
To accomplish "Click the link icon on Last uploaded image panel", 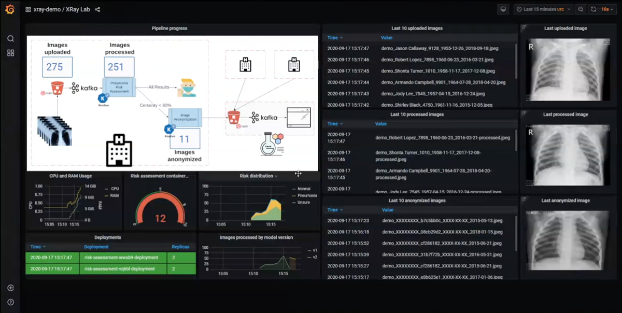I will click(524, 27).
